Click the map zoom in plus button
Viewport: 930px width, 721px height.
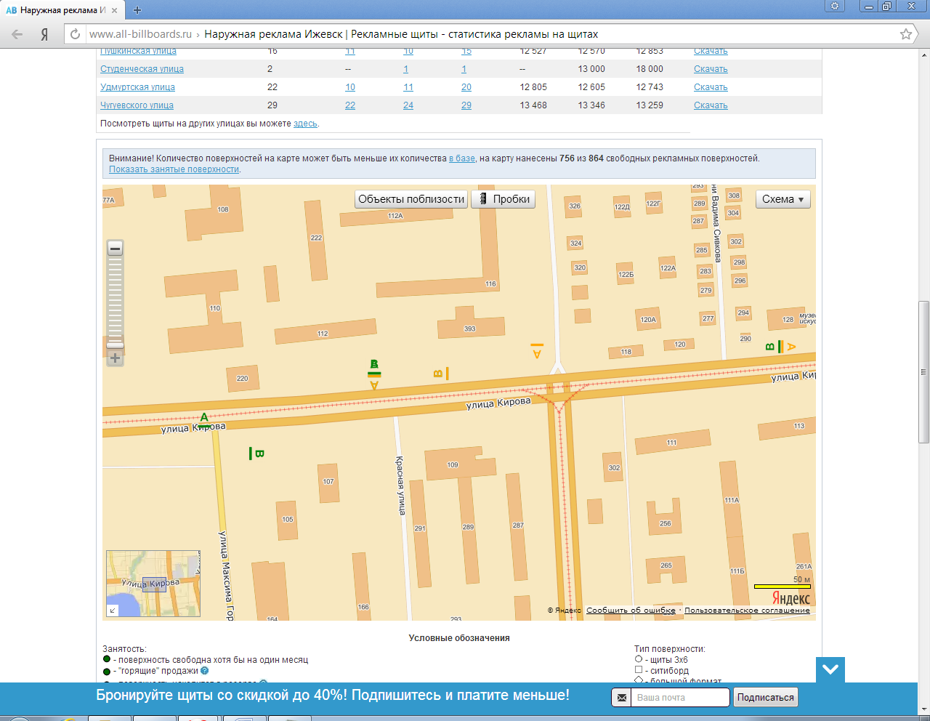[115, 358]
